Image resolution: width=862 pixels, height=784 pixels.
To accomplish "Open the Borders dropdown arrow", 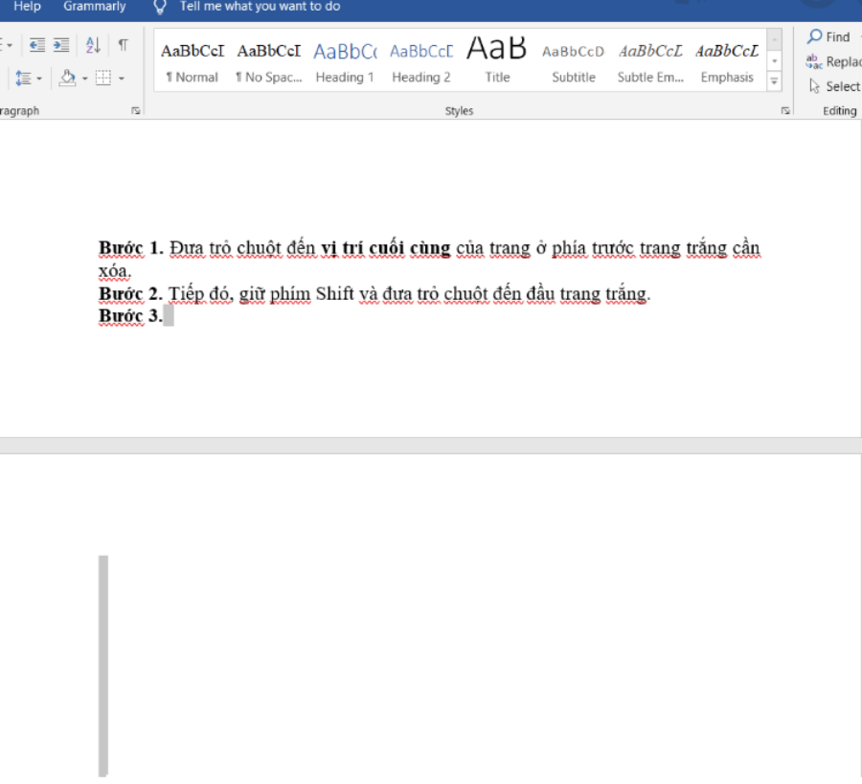I will (122, 79).
